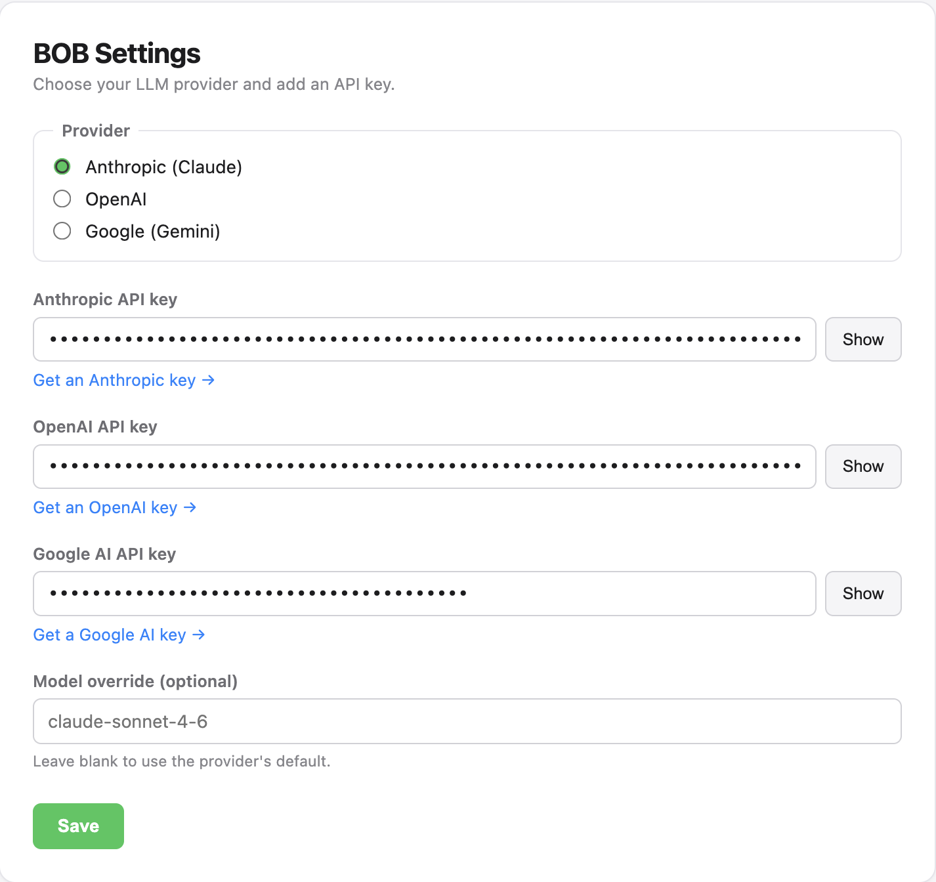Click the 'OpenAI API key' label
Image resolution: width=936 pixels, height=882 pixels.
coord(95,427)
